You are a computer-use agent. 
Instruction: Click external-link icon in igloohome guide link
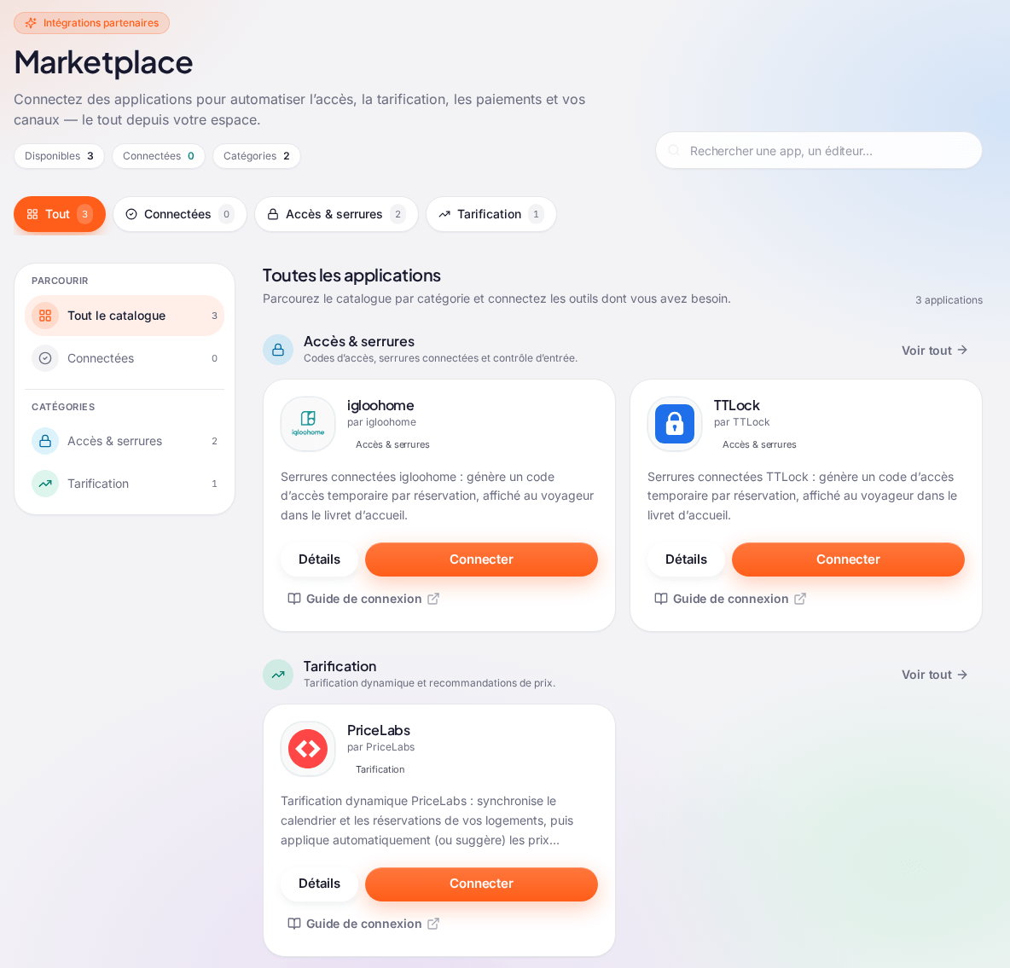pos(433,599)
